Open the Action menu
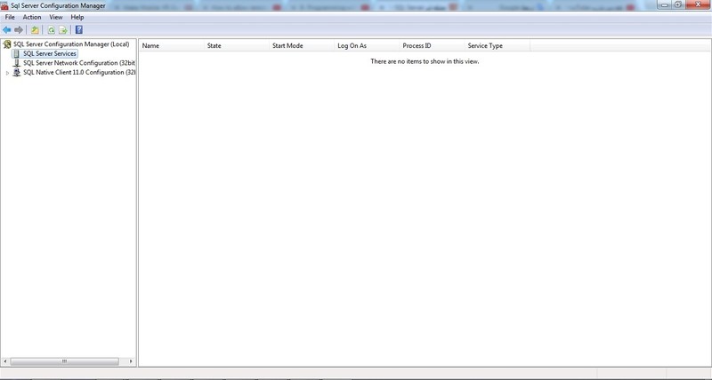 pos(32,17)
